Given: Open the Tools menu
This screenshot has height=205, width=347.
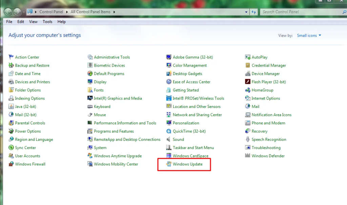Looking at the screenshot, I should point(47,21).
